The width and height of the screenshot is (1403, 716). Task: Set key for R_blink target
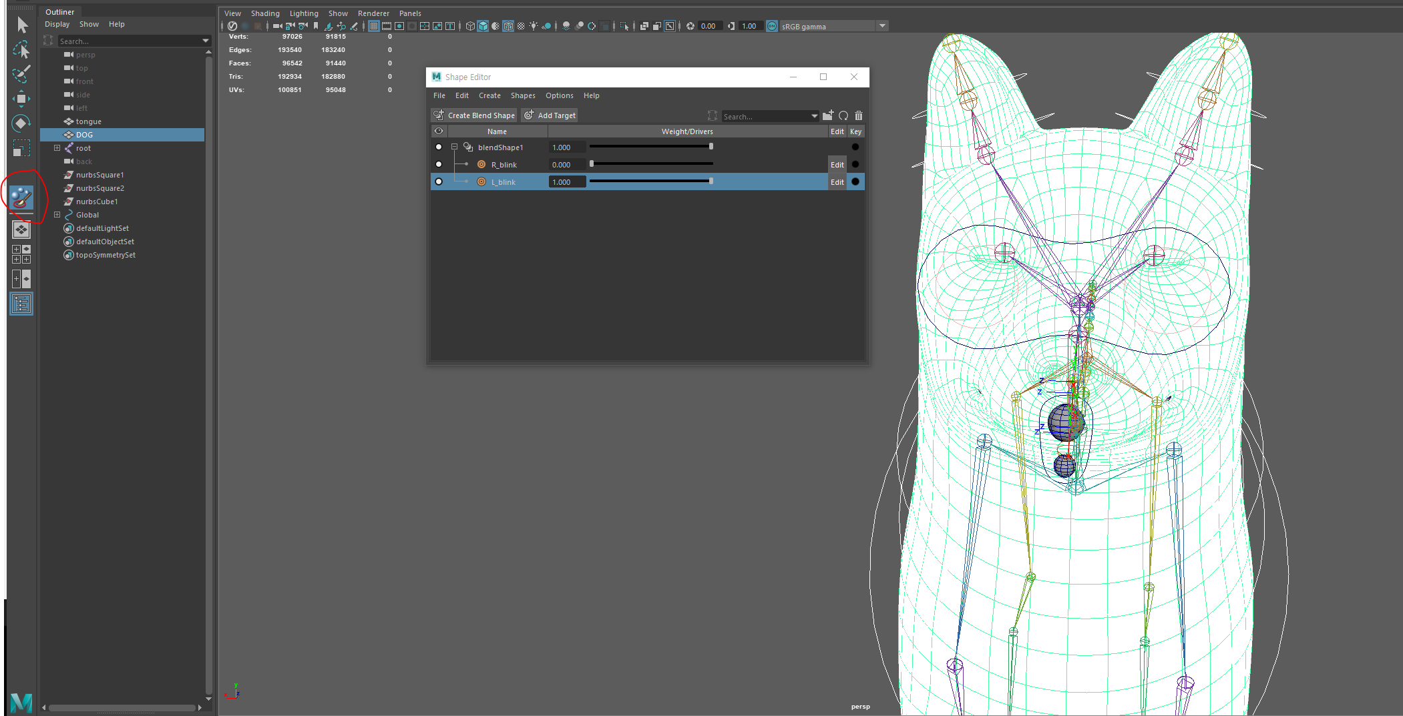tap(855, 164)
